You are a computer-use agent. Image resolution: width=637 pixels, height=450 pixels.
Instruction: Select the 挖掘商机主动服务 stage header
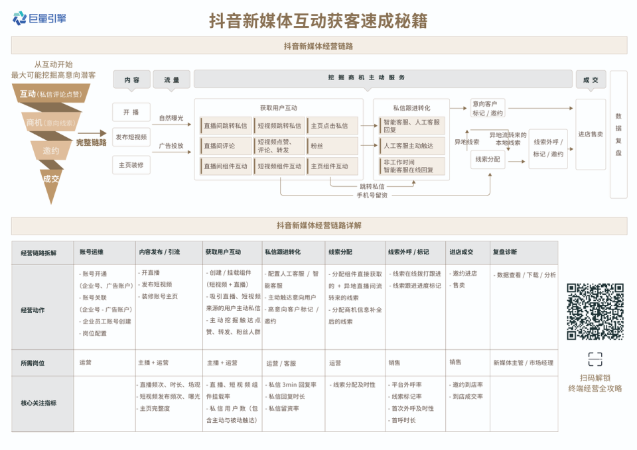tap(383, 79)
